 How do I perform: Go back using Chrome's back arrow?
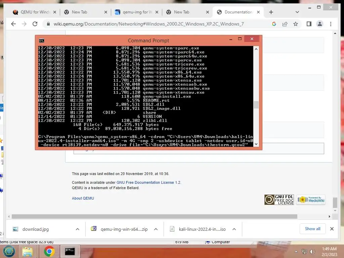[x=13, y=24]
